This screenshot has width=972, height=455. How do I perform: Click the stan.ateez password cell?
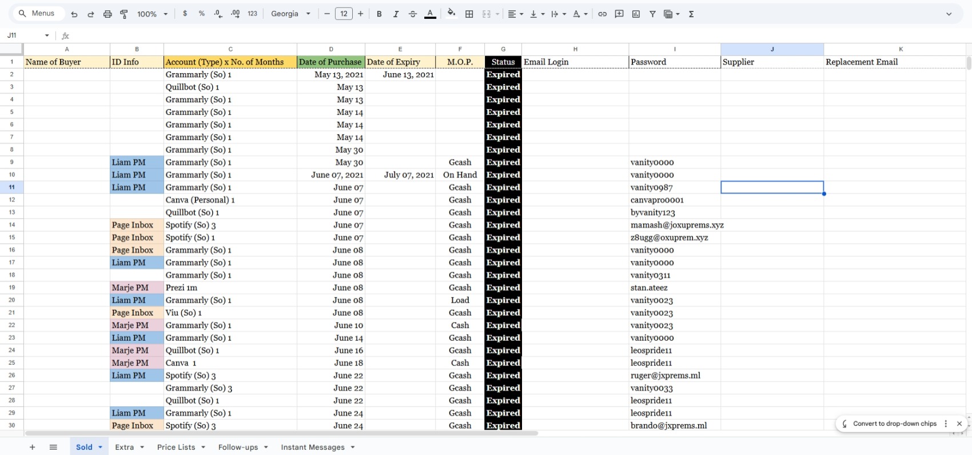point(675,288)
